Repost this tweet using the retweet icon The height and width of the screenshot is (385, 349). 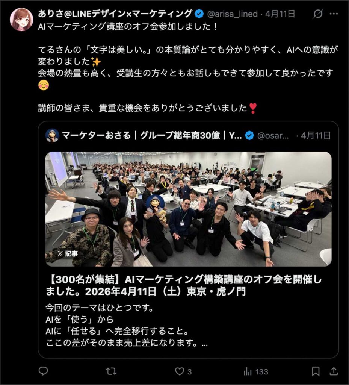point(111,371)
